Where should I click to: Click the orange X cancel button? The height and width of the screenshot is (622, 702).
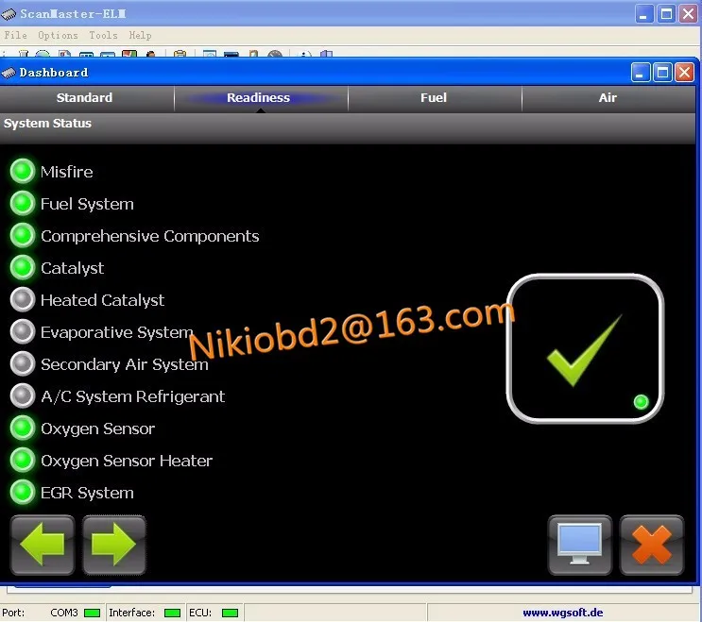click(x=651, y=545)
